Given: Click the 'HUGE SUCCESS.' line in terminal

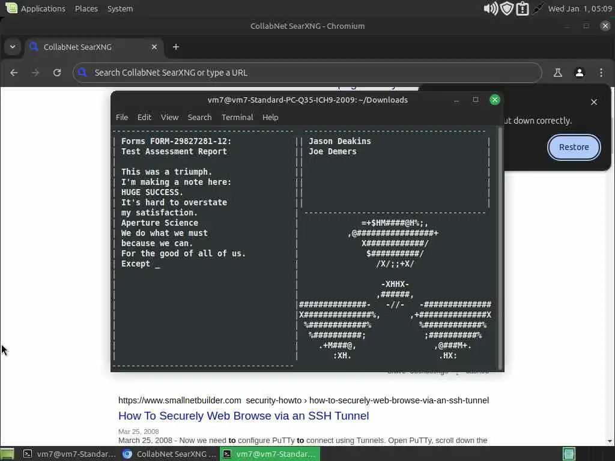Looking at the screenshot, I should (x=152, y=192).
